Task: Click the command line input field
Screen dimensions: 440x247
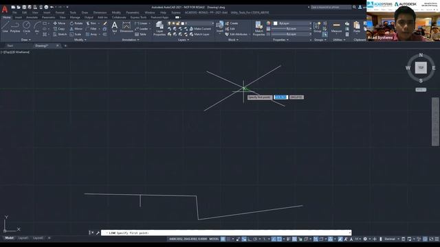Action: coord(226,233)
